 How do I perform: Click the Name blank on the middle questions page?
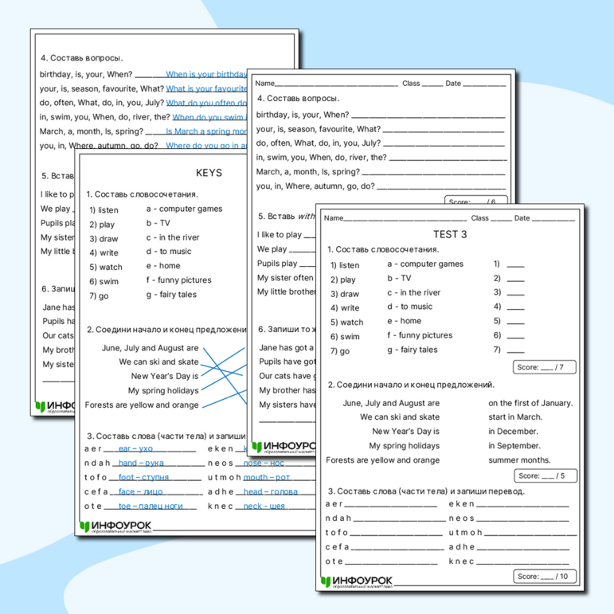point(336,84)
